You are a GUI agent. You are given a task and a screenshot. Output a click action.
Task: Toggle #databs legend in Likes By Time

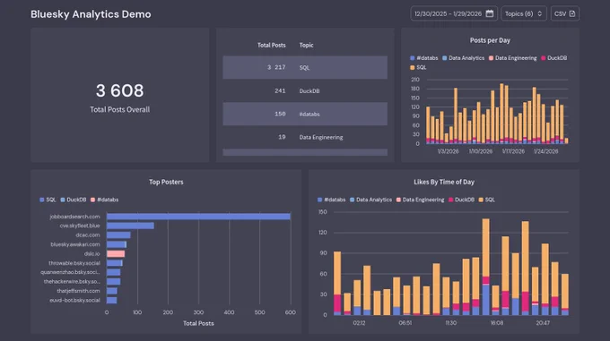[331, 200]
